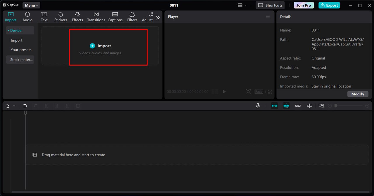Click the timeline zoom in plus
This screenshot has height=196, width=374.
(367, 106)
